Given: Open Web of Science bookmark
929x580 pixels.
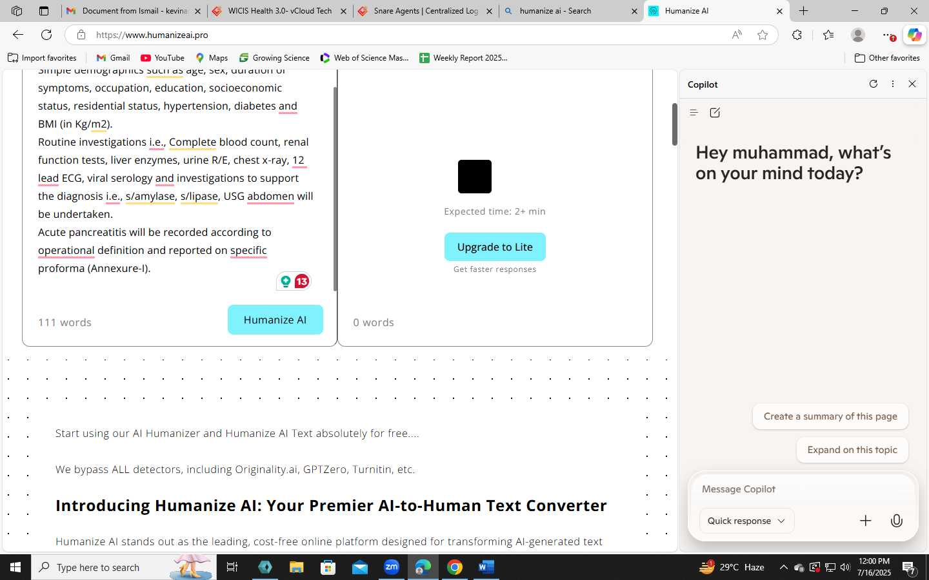Looking at the screenshot, I should 365,58.
